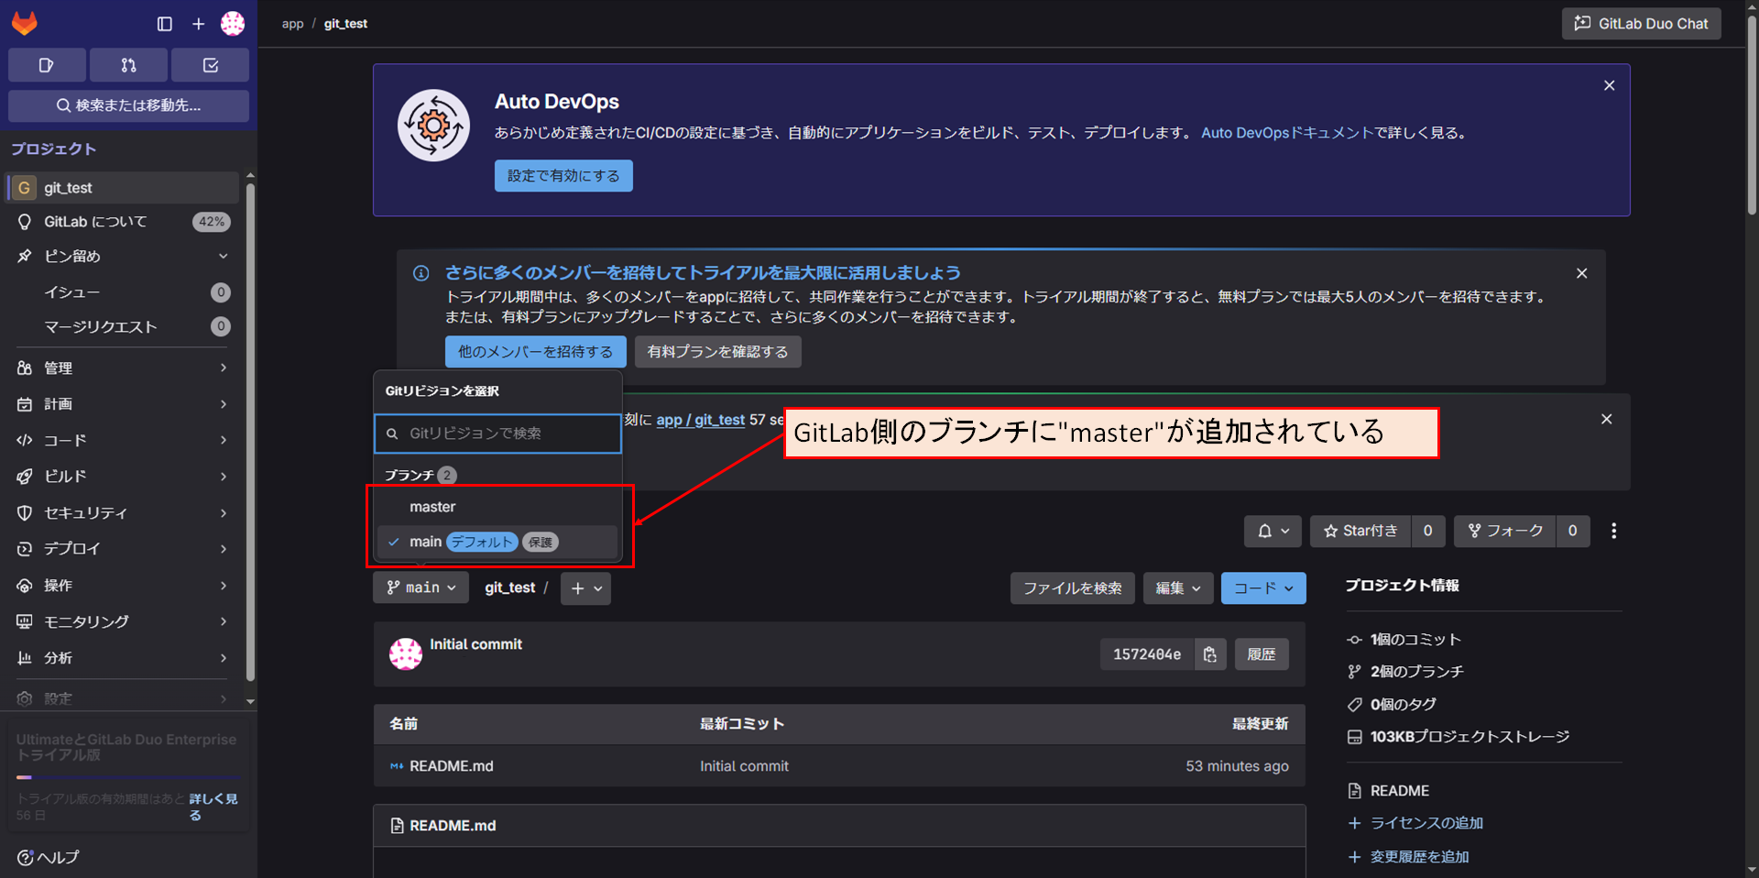Expand the コード sidebar menu

pyautogui.click(x=123, y=441)
